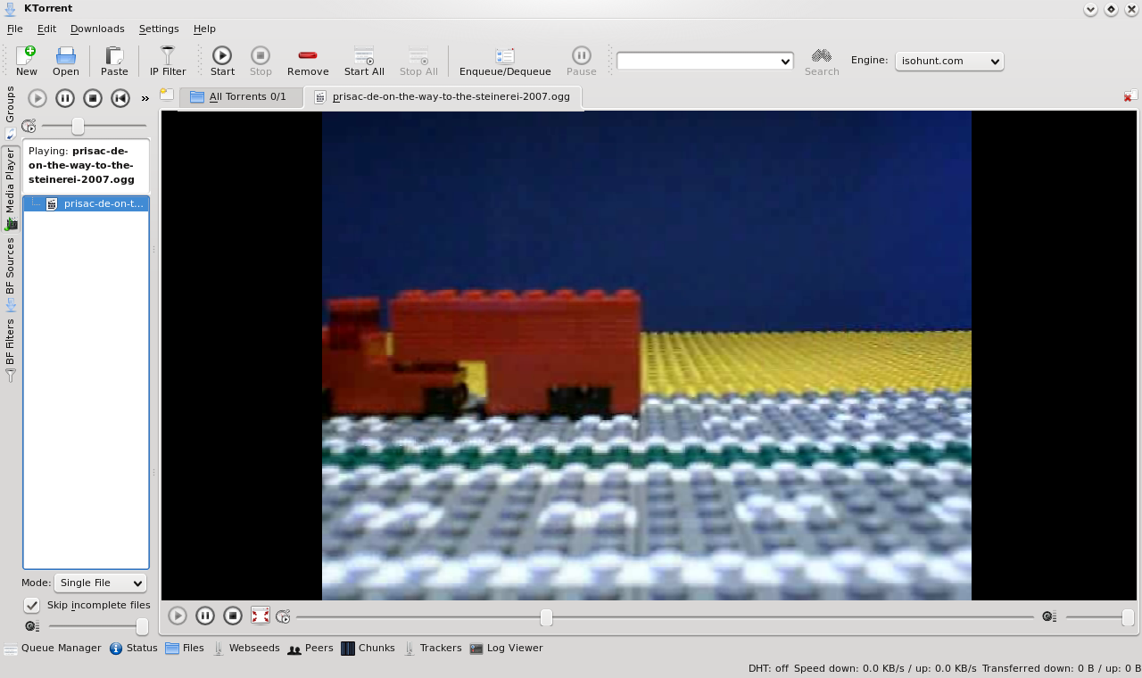Switch to the All Torrents 0/1 tab
Image resolution: width=1142 pixels, height=678 pixels.
tap(239, 96)
